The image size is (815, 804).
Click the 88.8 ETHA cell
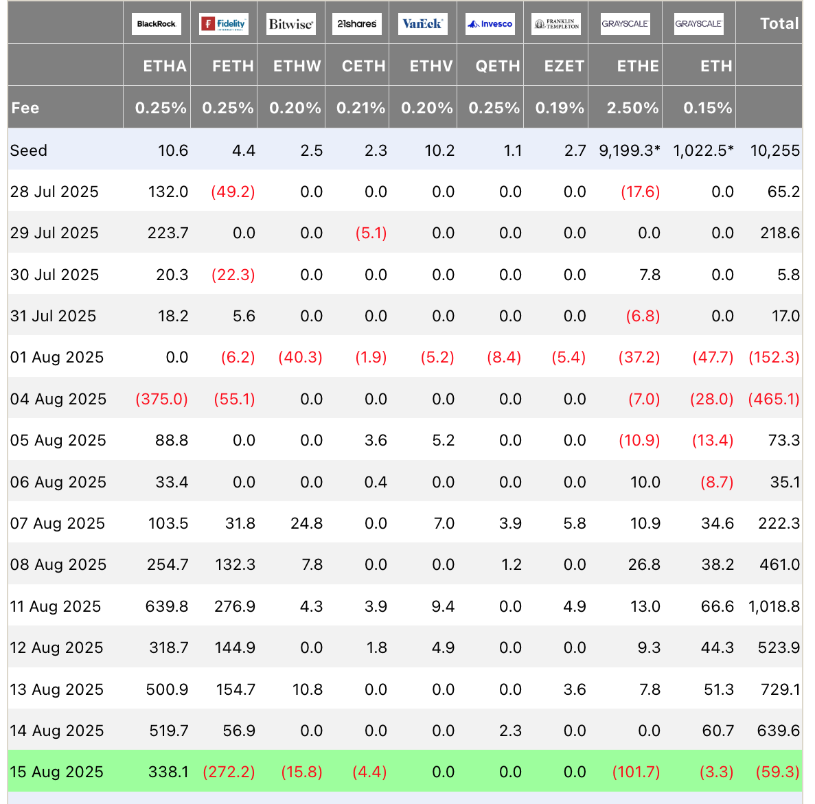click(x=172, y=440)
